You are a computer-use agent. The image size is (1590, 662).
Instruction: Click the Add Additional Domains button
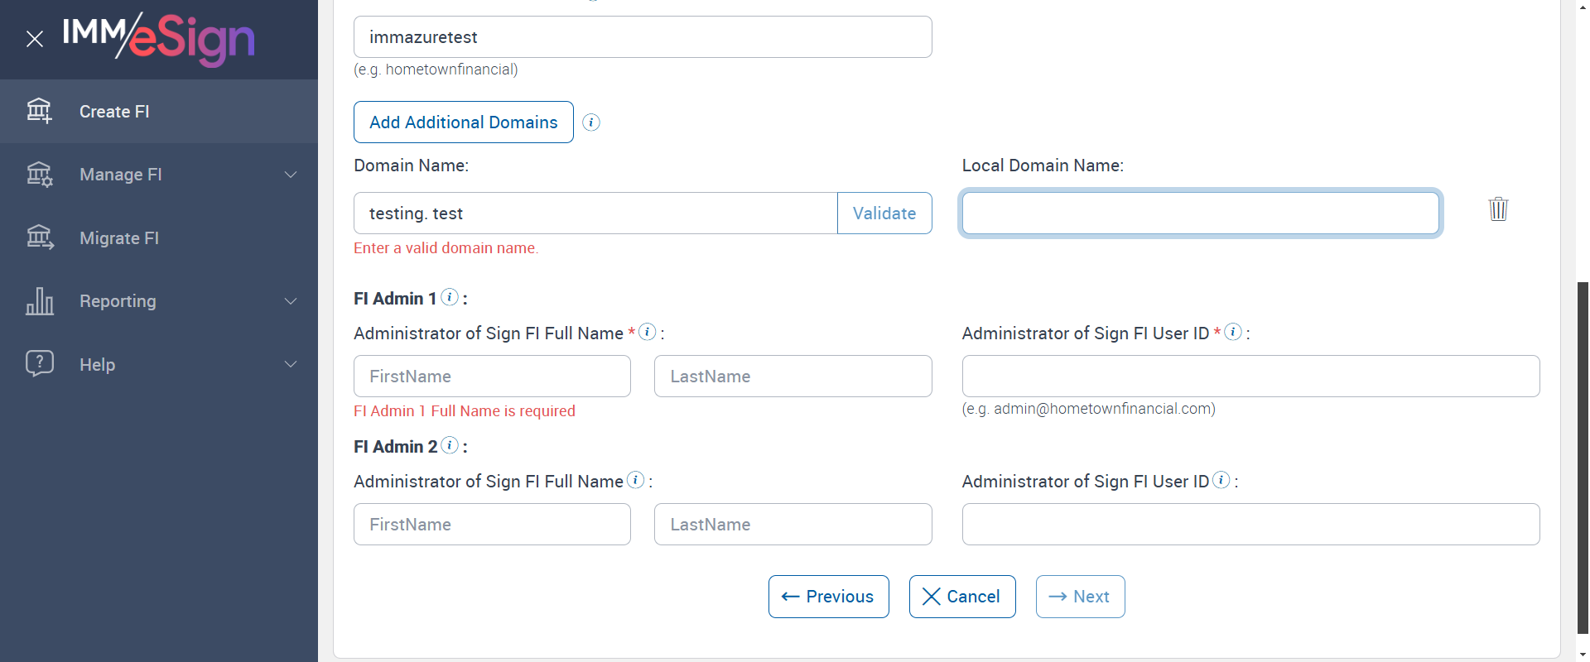pyautogui.click(x=463, y=122)
